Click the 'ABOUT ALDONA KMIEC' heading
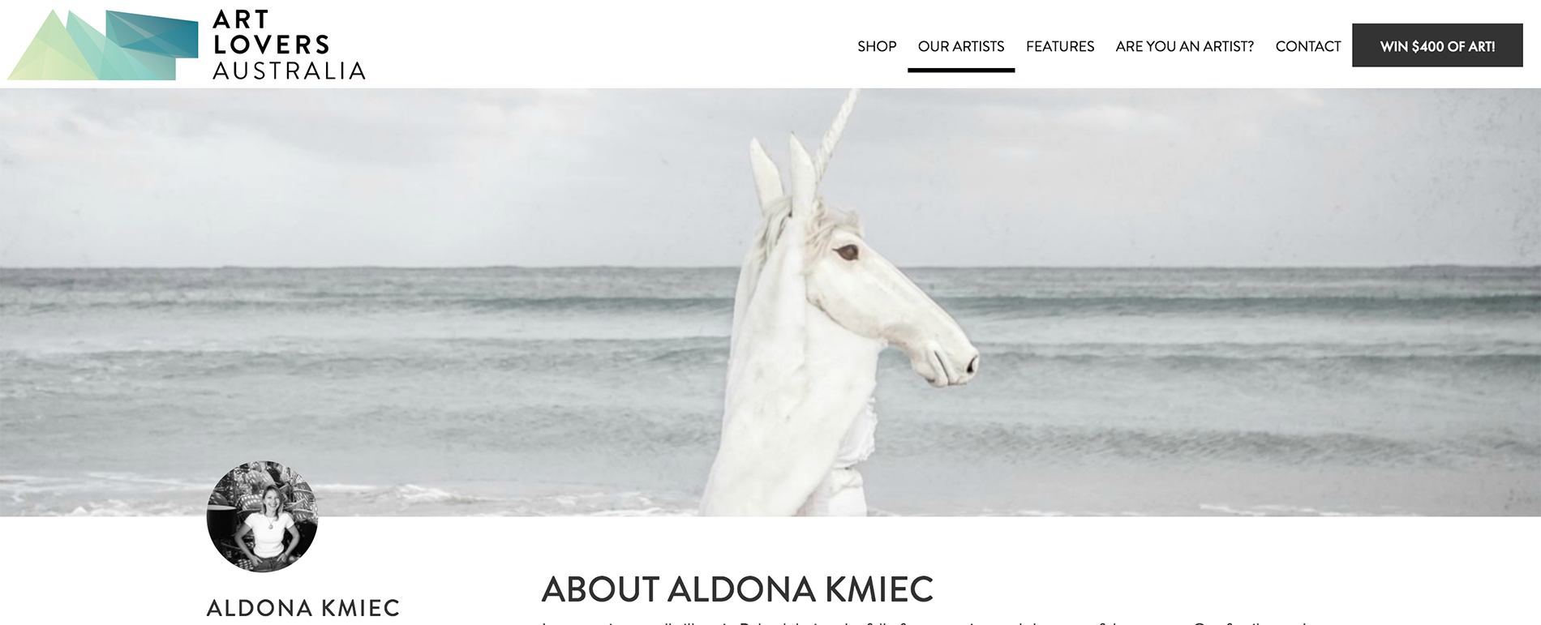This screenshot has height=625, width=1541. (737, 589)
